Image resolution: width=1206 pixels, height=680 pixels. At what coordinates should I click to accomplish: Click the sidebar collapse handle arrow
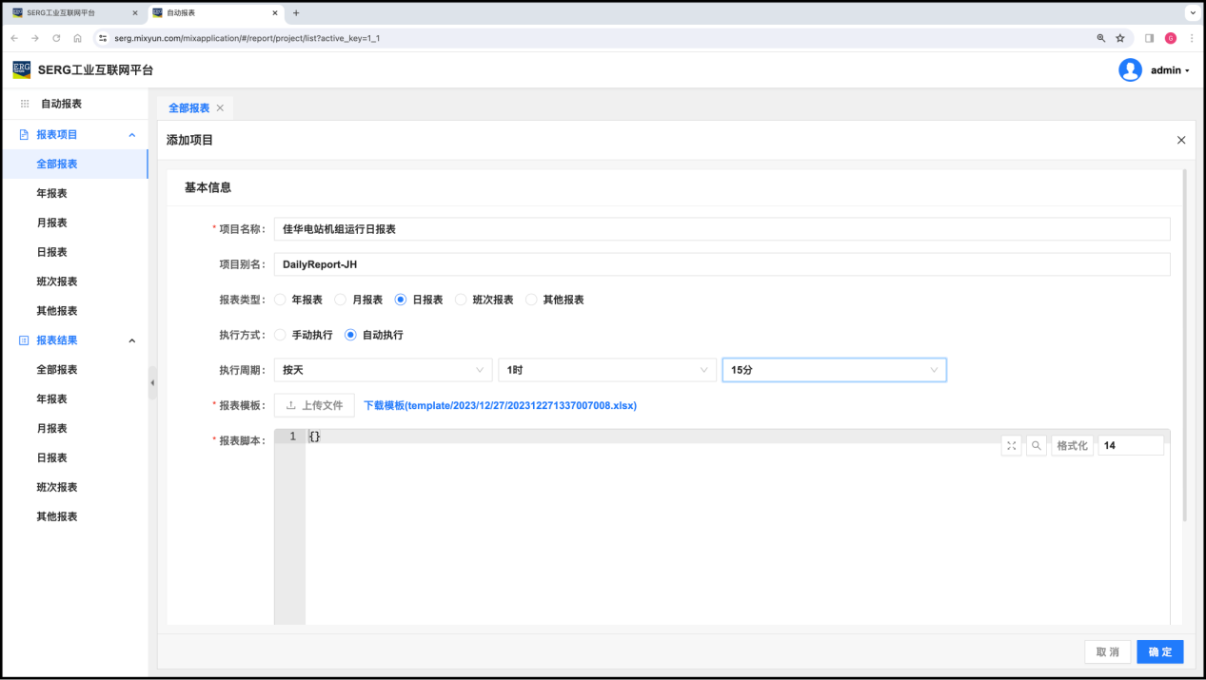click(x=152, y=383)
